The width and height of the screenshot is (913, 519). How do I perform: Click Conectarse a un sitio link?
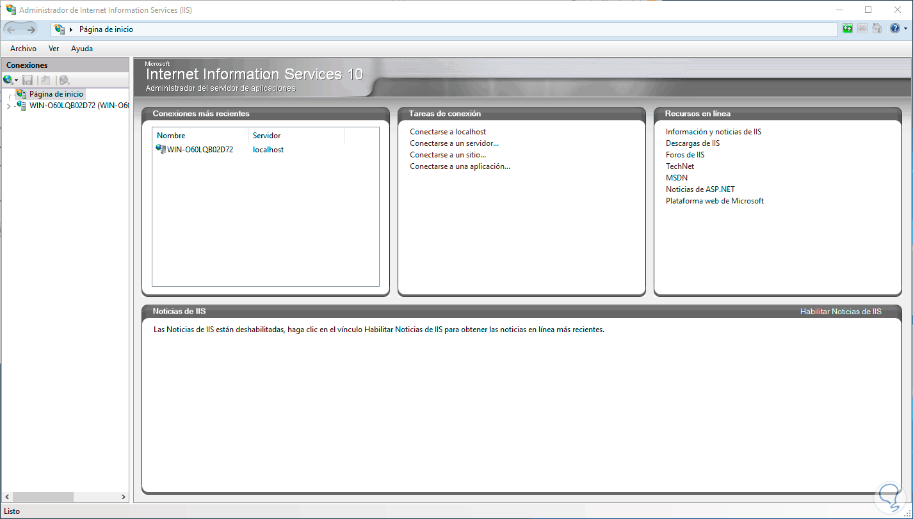coord(448,155)
